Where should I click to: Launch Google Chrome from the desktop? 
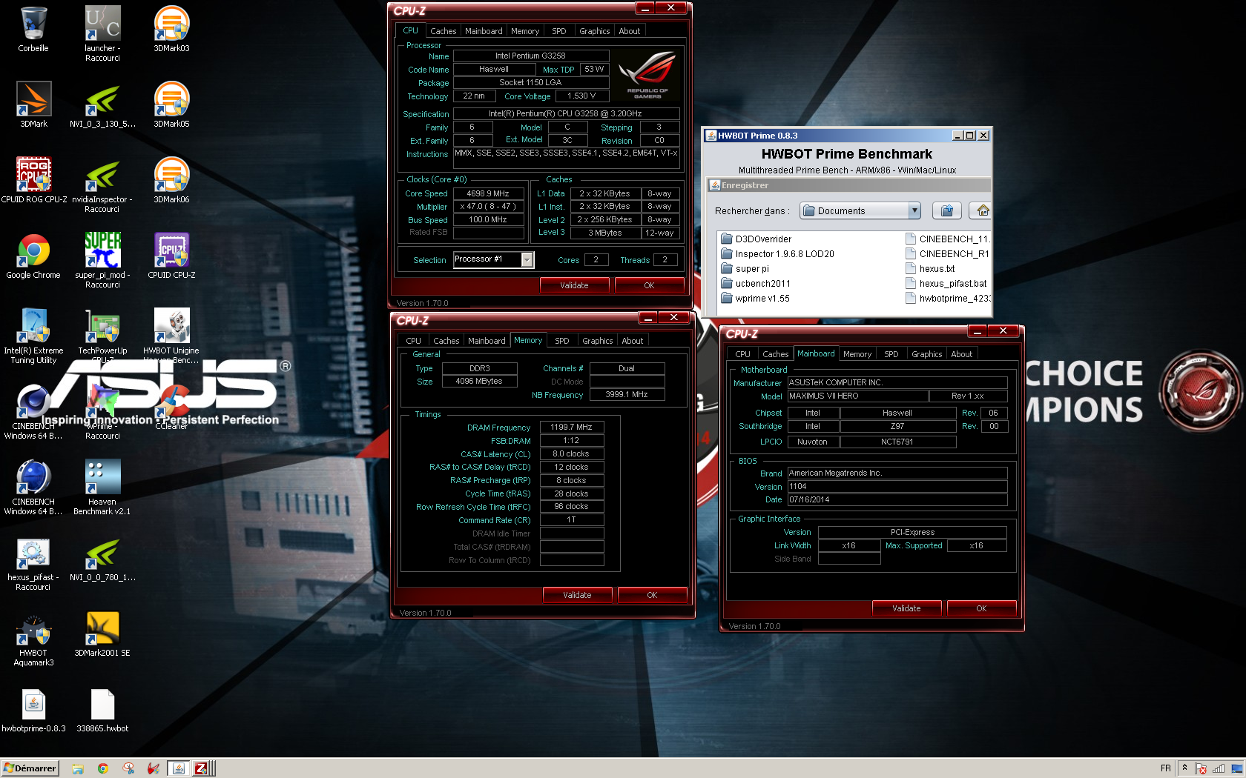click(33, 256)
